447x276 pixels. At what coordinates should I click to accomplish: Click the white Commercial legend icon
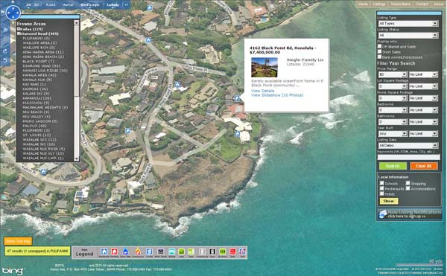point(202,251)
